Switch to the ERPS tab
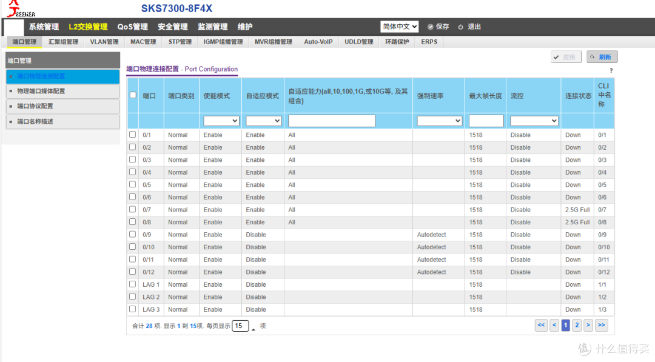 [429, 42]
